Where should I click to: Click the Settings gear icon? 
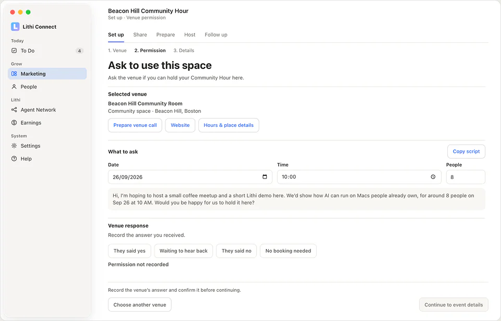click(x=14, y=146)
